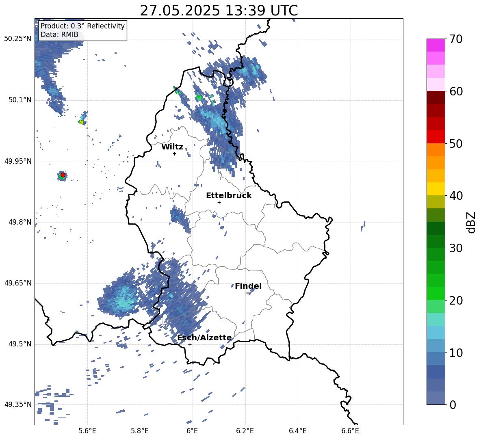
Task: Click the 'Product: 0.3° Reflectivity' label
Action: pos(82,26)
